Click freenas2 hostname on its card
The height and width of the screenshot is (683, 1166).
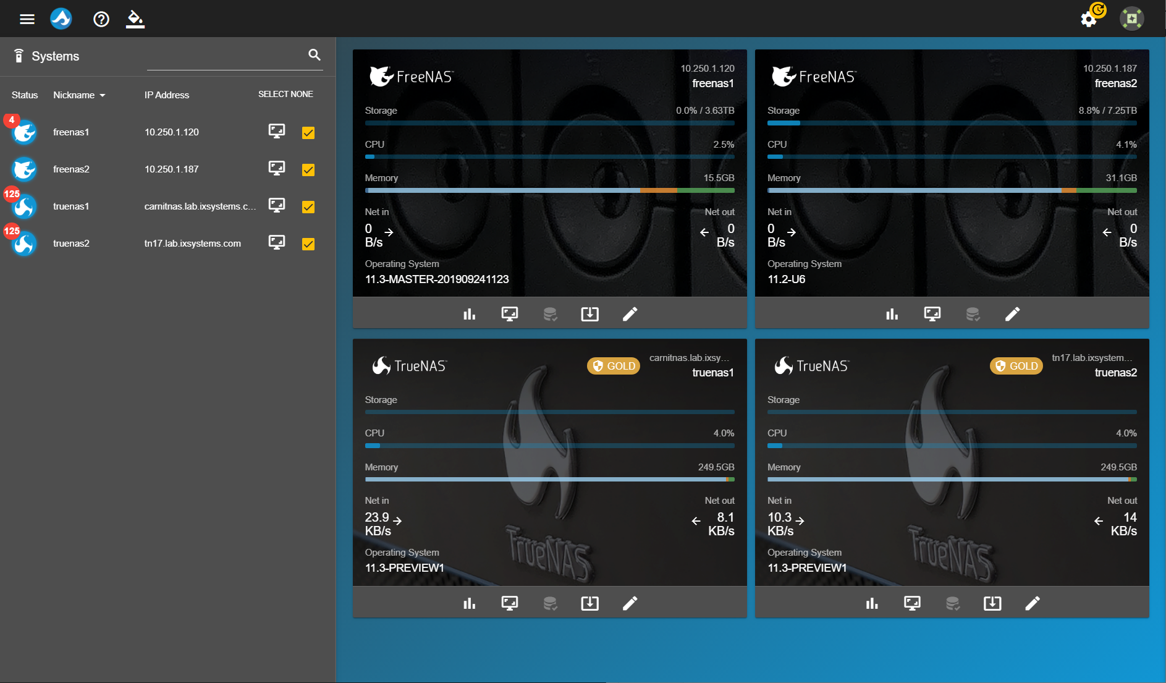tap(1116, 83)
